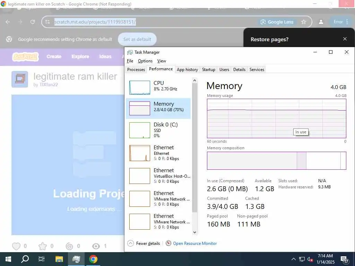Bookmark this page with star icon

[304, 22]
